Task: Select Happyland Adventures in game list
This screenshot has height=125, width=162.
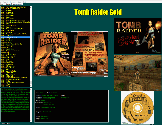Action: pyautogui.click(x=15, y=79)
